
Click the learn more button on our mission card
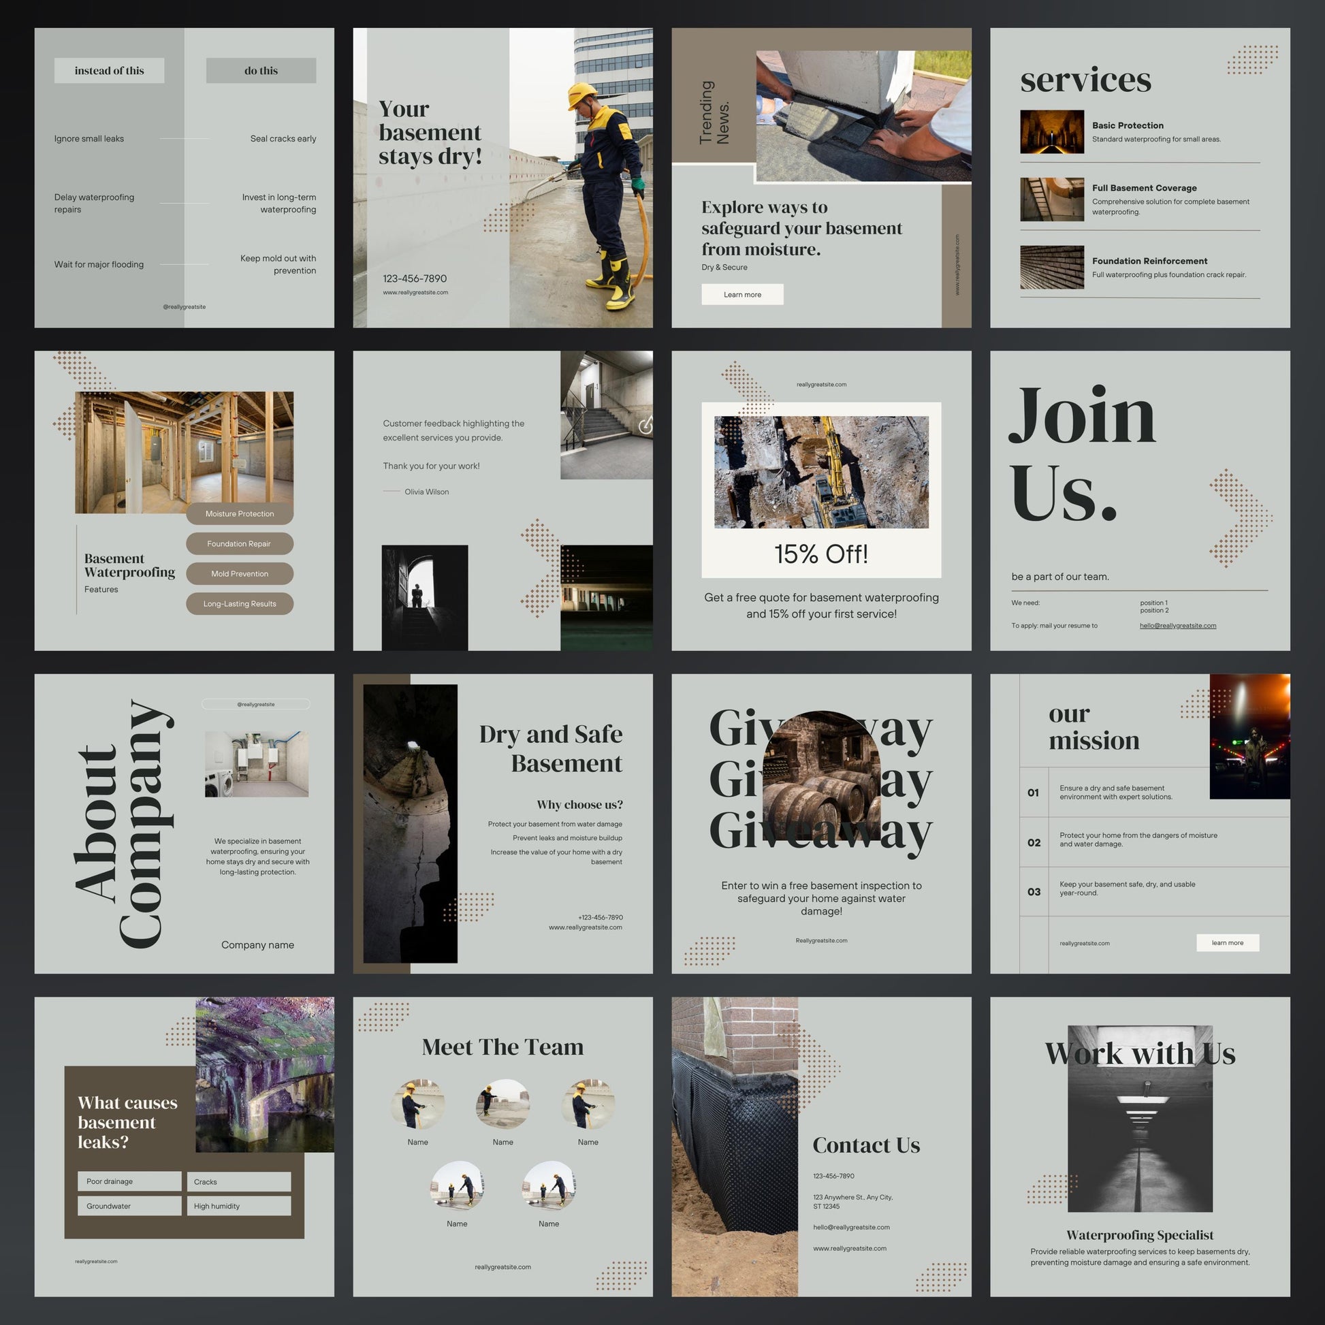tap(1227, 942)
